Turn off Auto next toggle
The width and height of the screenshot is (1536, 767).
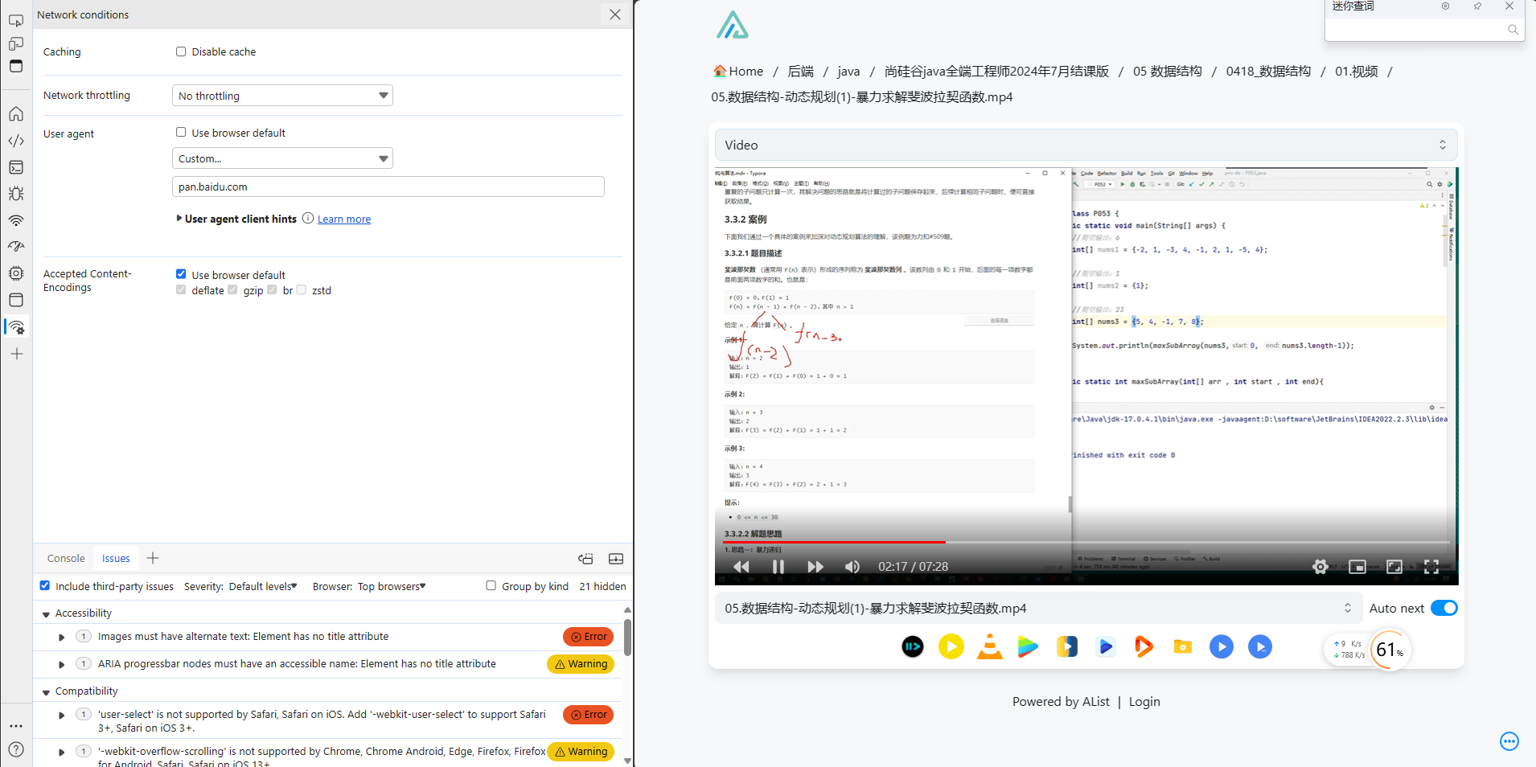[x=1444, y=608]
